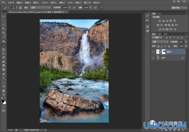
Task: Toggle lock image pixels brush icon
Action: [x=162, y=46]
